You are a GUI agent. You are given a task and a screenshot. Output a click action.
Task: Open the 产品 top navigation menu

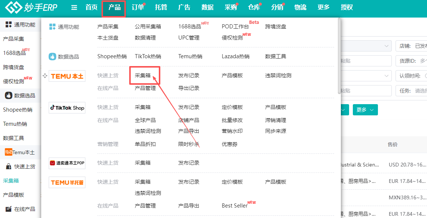pyautogui.click(x=114, y=7)
